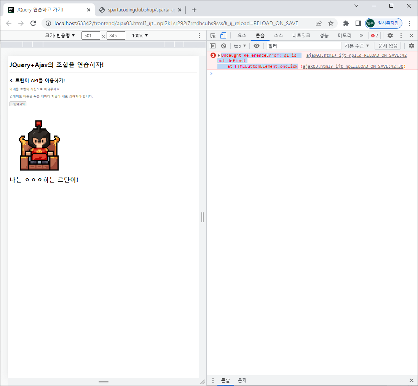
Task: Clear the console with the clear icon
Action: [x=224, y=46]
